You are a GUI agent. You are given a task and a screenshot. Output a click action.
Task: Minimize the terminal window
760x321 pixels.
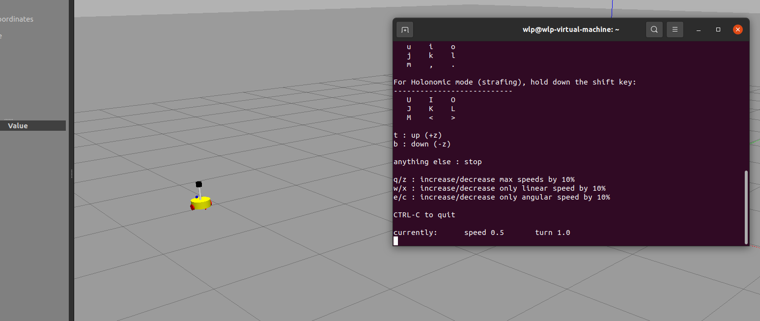[699, 29]
